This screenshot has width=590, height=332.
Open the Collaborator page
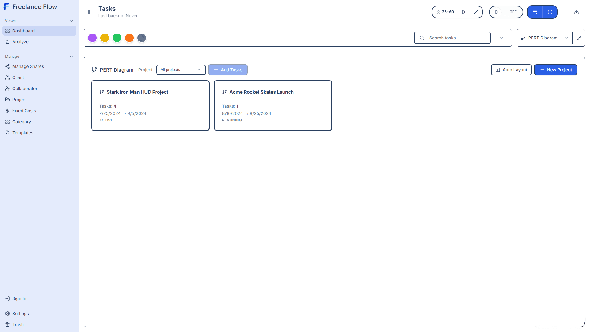point(39,89)
